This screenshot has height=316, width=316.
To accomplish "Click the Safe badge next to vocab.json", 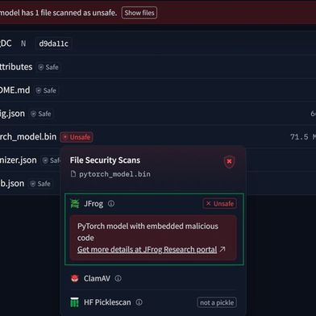I will [40, 184].
